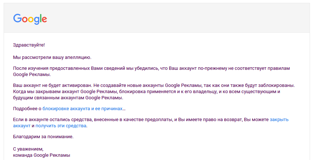Follow the 'получить эти средства' link

coord(61,126)
